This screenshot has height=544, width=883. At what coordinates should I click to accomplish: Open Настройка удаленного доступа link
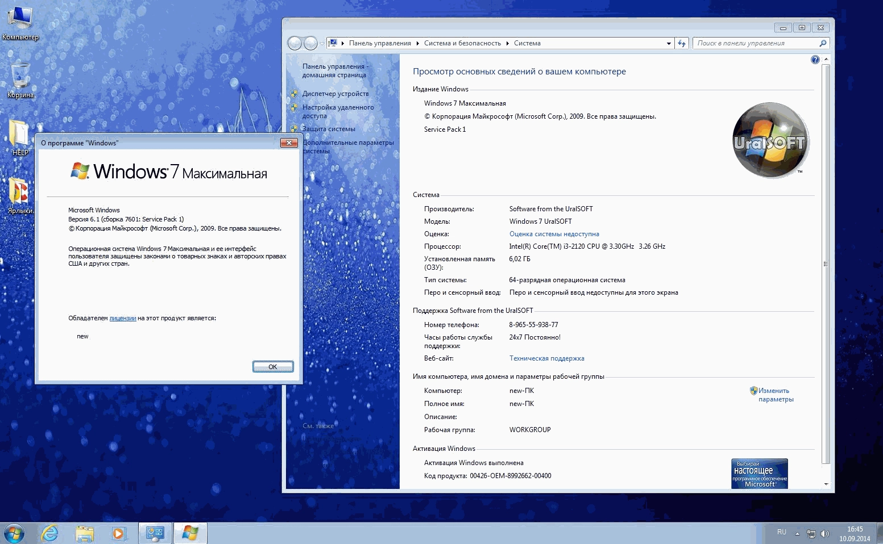[x=338, y=111]
